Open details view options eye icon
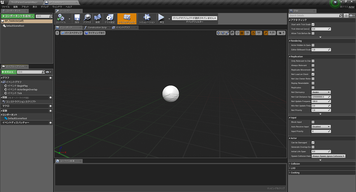356x192 pixels. (x=352, y=15)
